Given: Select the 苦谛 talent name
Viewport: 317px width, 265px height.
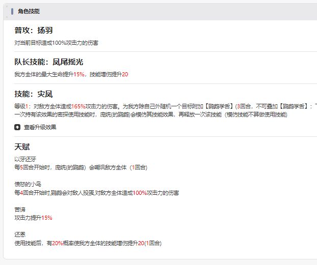Looking at the screenshot, I should pos(20,210).
